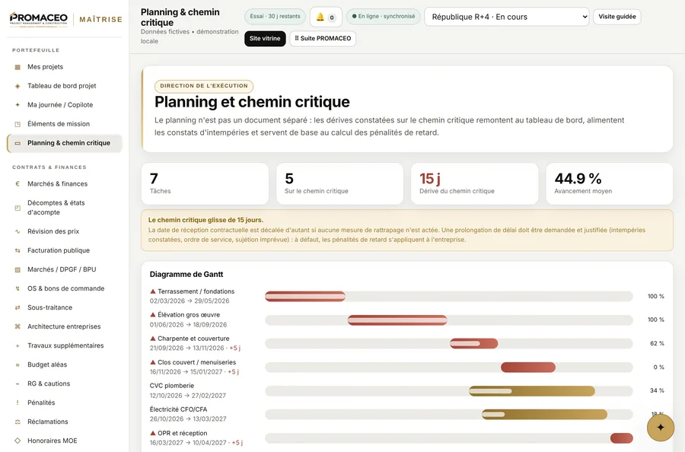Navigate to RG & cautions
The width and height of the screenshot is (685, 452).
coord(65,384)
